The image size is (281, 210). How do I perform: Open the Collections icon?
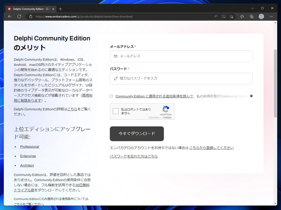(251, 16)
